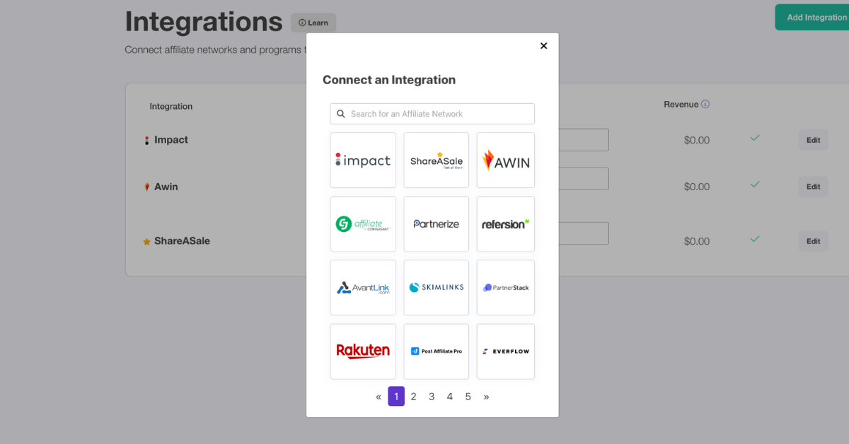Click the ShareASale row green checkmark

tap(755, 239)
